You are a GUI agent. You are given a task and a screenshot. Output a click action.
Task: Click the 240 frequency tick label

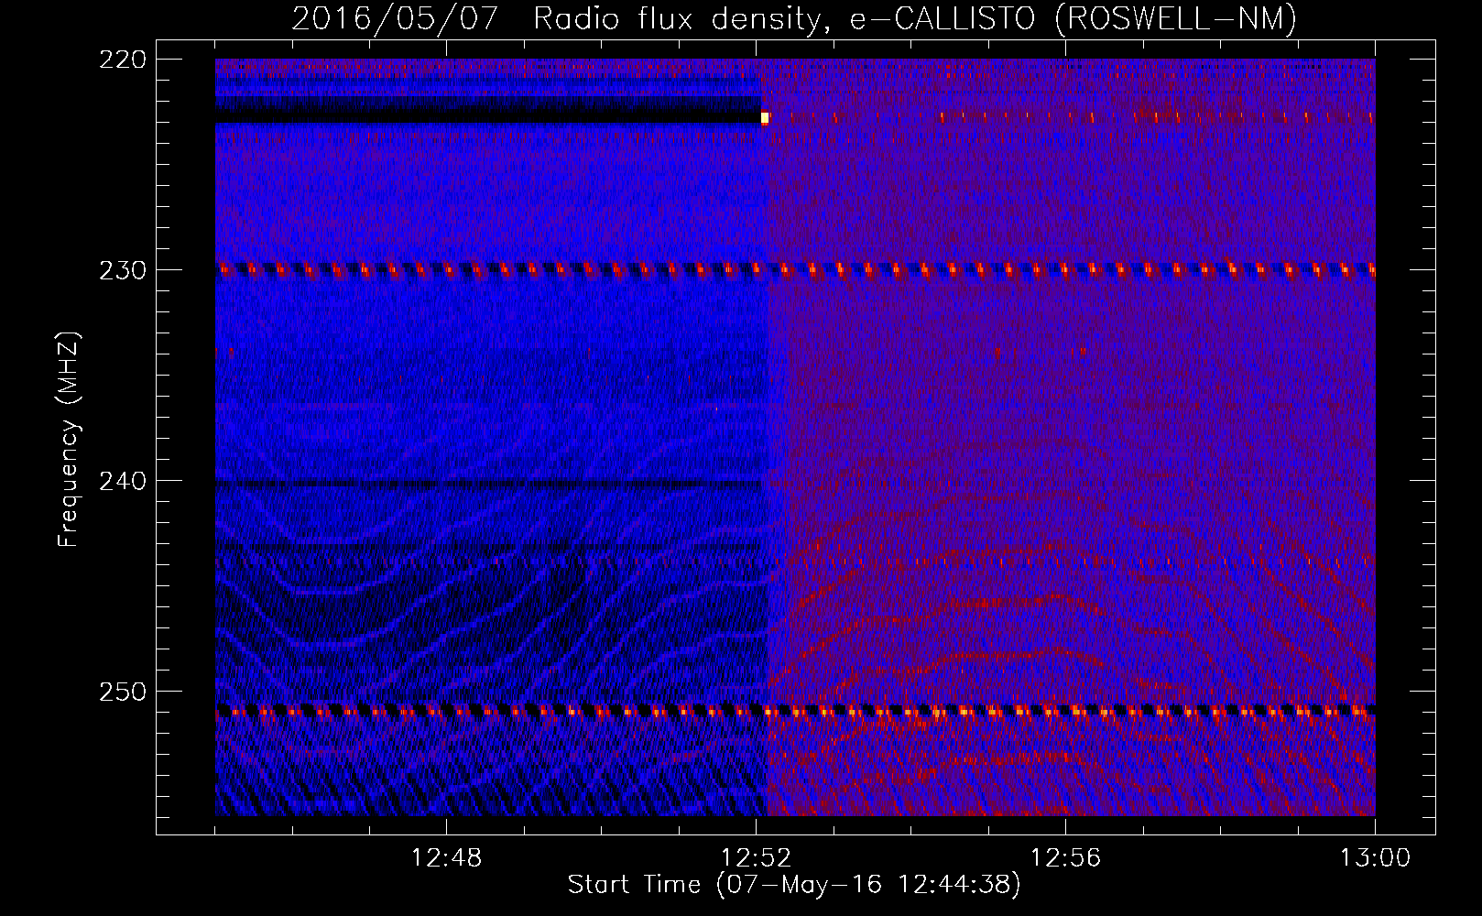point(123,481)
